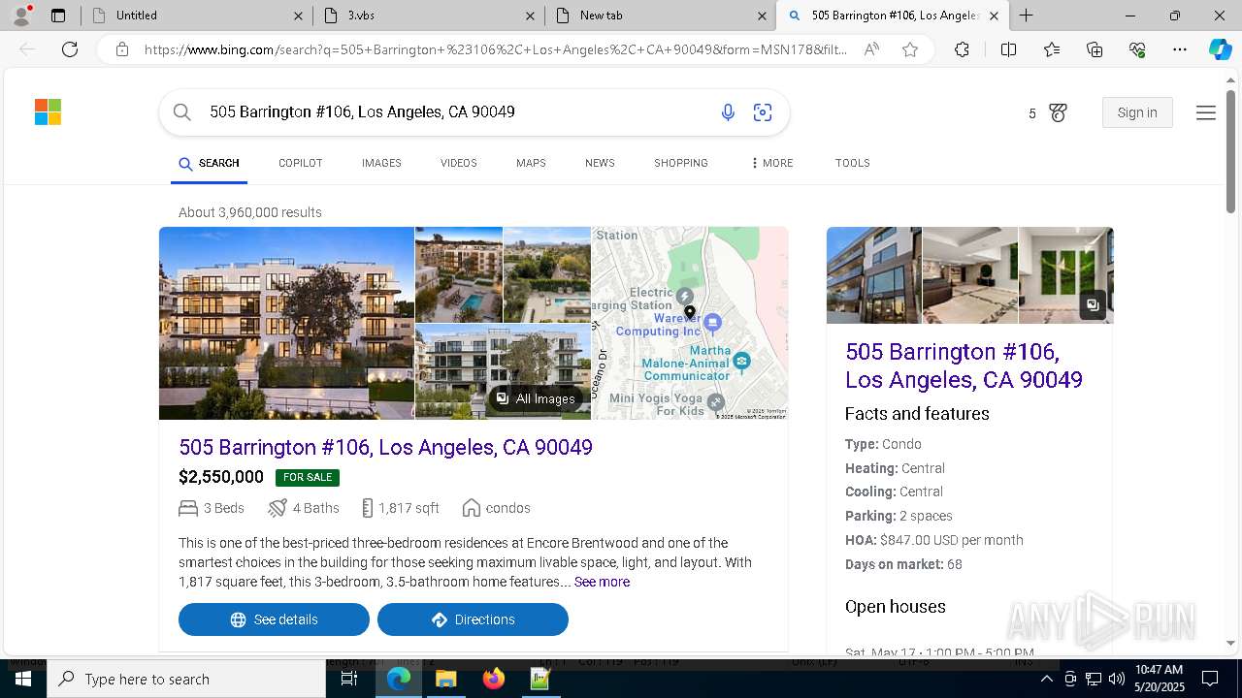Reload the current page

[70, 49]
